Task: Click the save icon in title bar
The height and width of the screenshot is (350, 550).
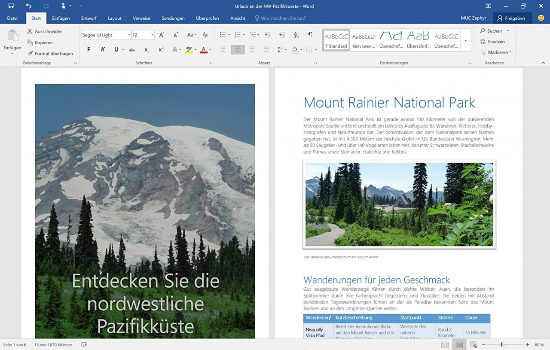Action: (x=11, y=6)
